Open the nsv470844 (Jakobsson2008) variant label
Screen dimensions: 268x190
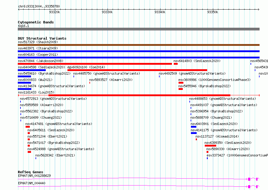point(41,61)
